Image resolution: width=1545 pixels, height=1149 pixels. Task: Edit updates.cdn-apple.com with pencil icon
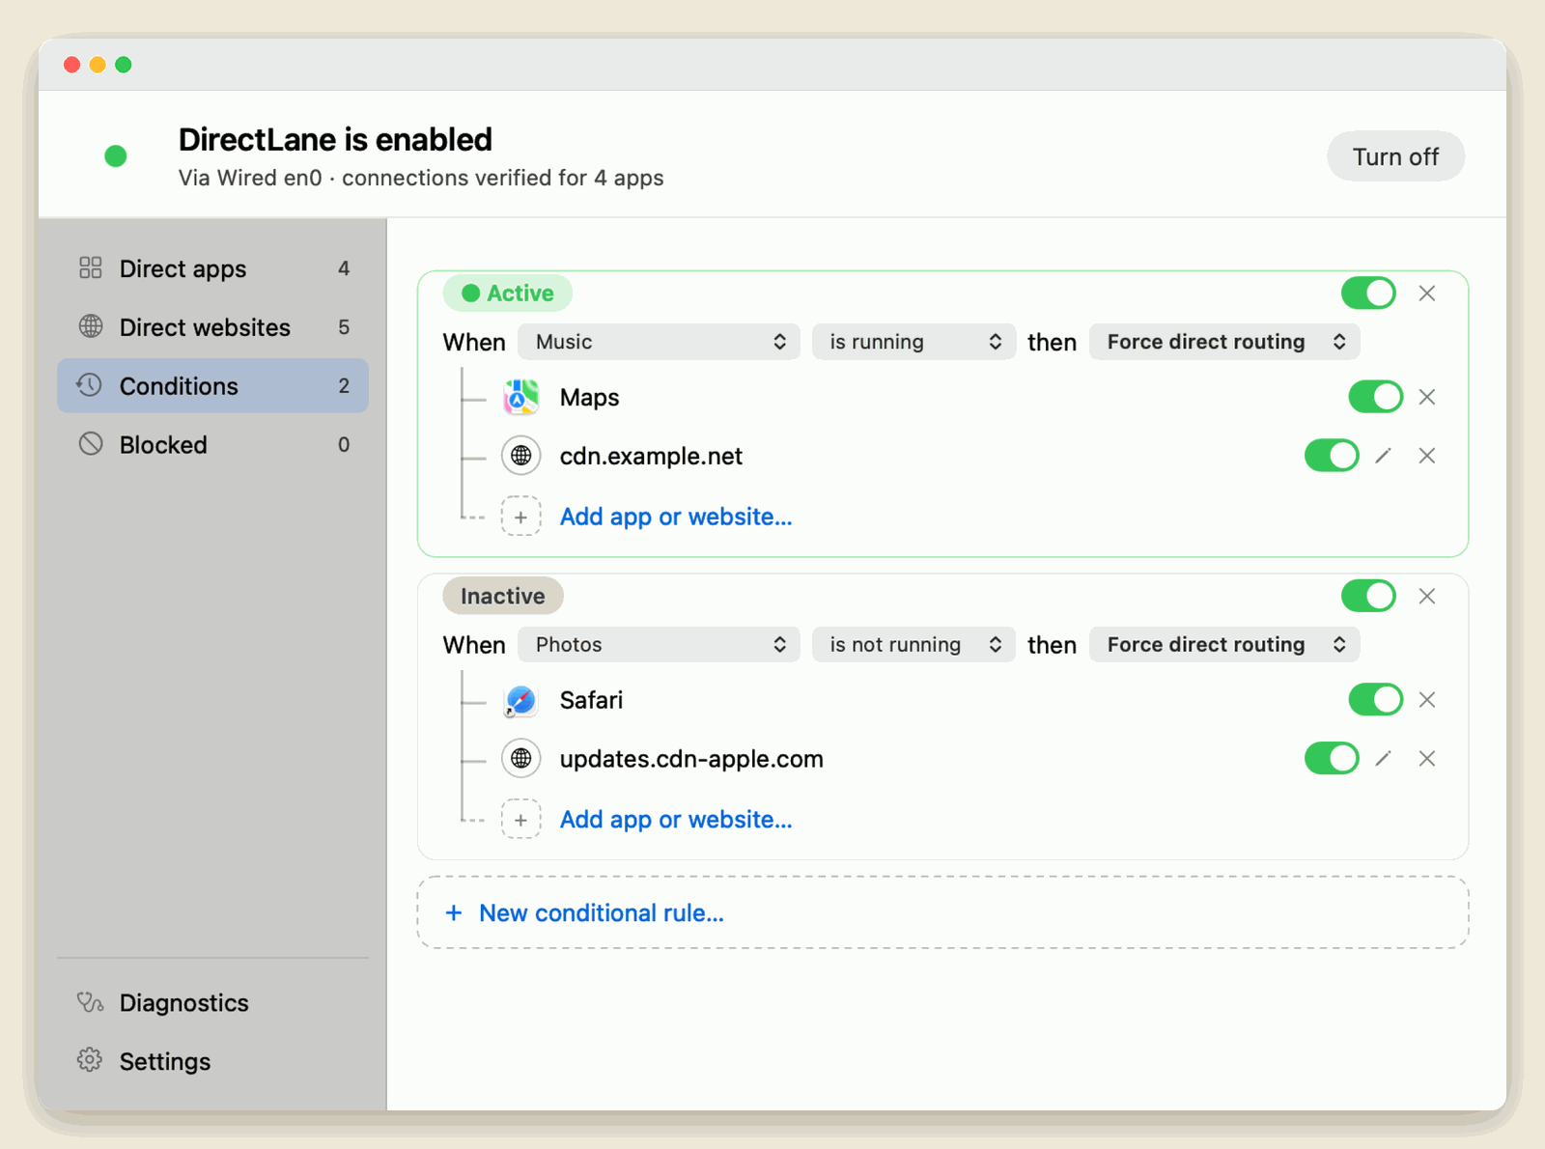point(1383,759)
